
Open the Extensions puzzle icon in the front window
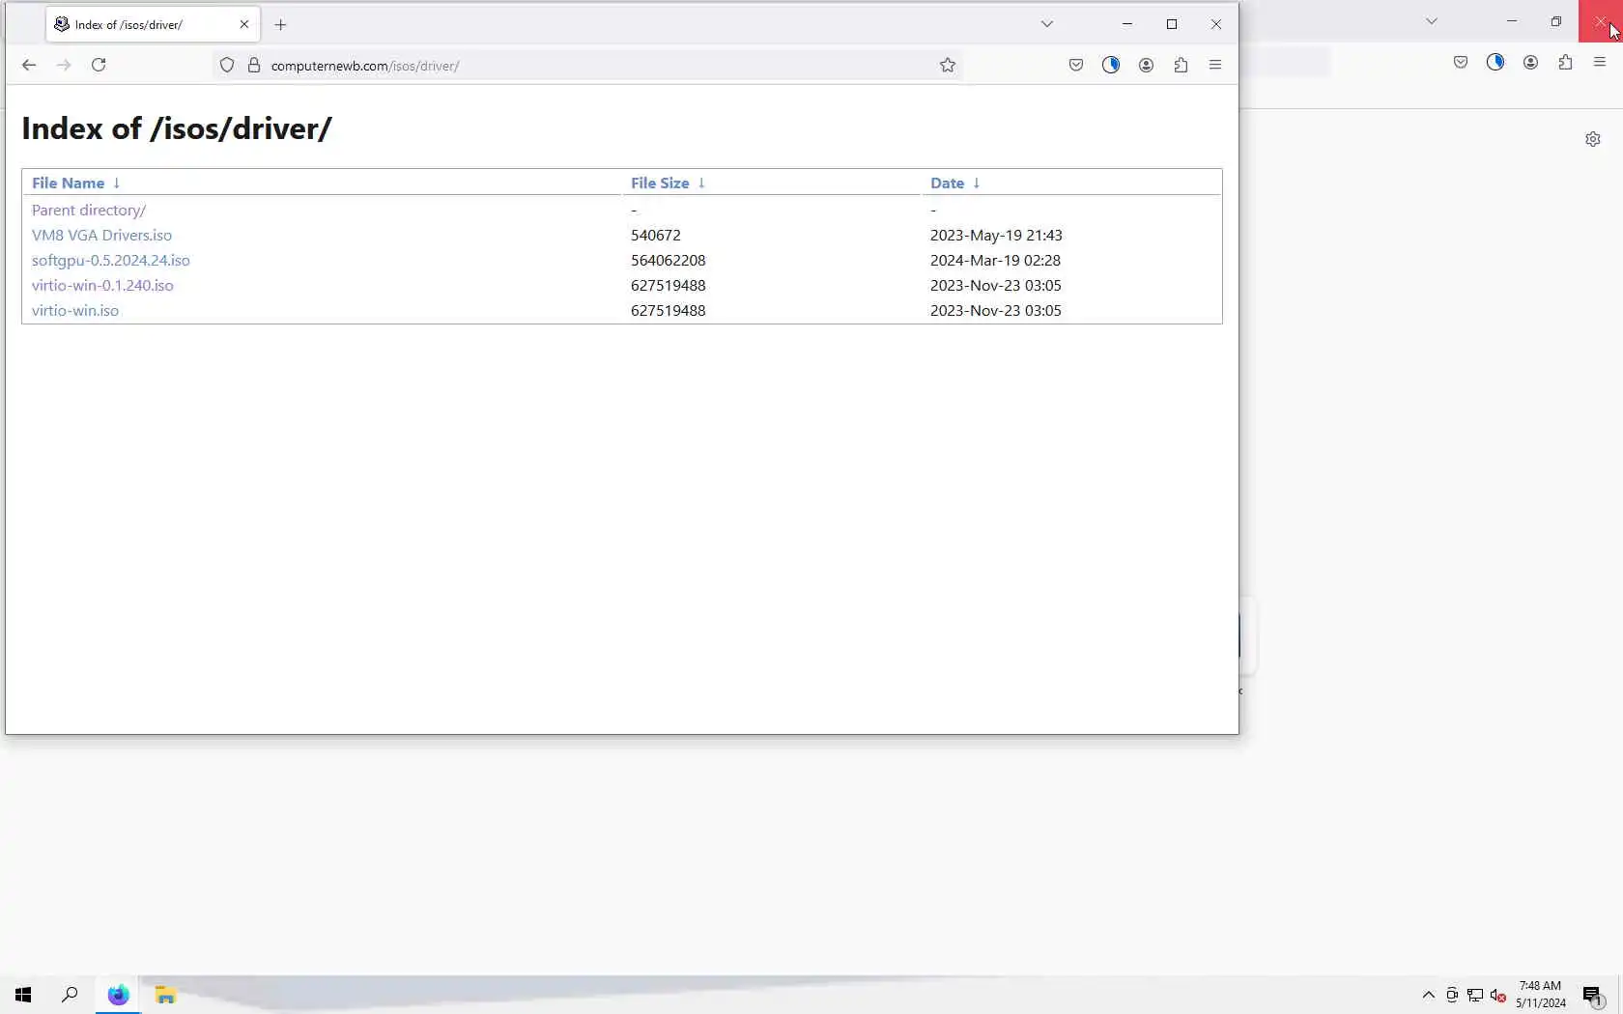(x=1181, y=65)
